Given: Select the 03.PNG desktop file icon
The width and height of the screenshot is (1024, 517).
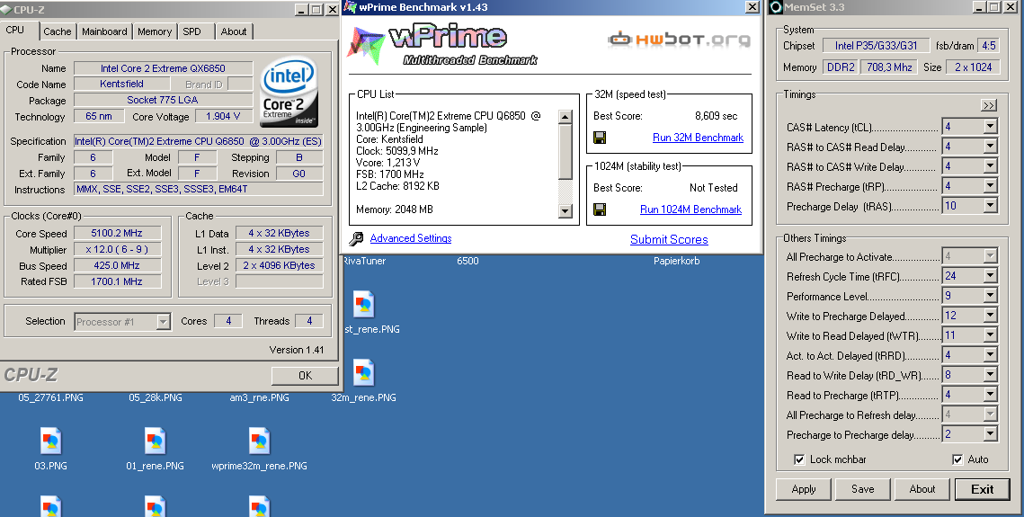Looking at the screenshot, I should (x=51, y=442).
